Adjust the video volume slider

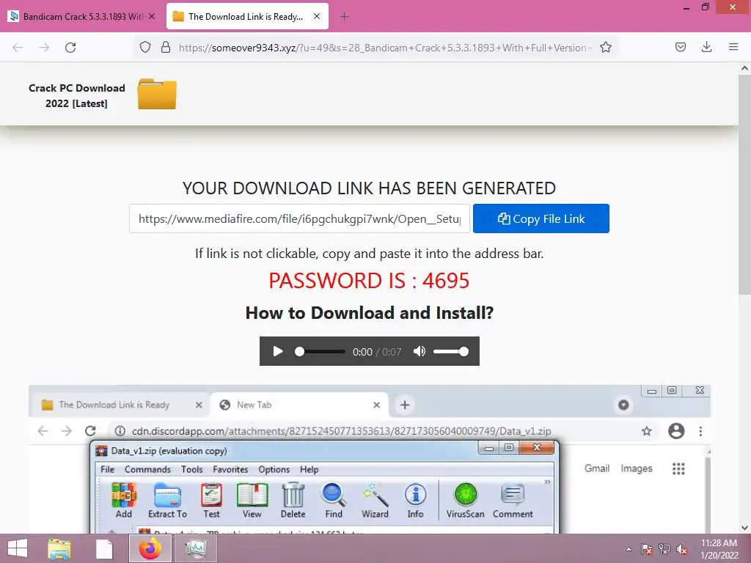point(451,351)
